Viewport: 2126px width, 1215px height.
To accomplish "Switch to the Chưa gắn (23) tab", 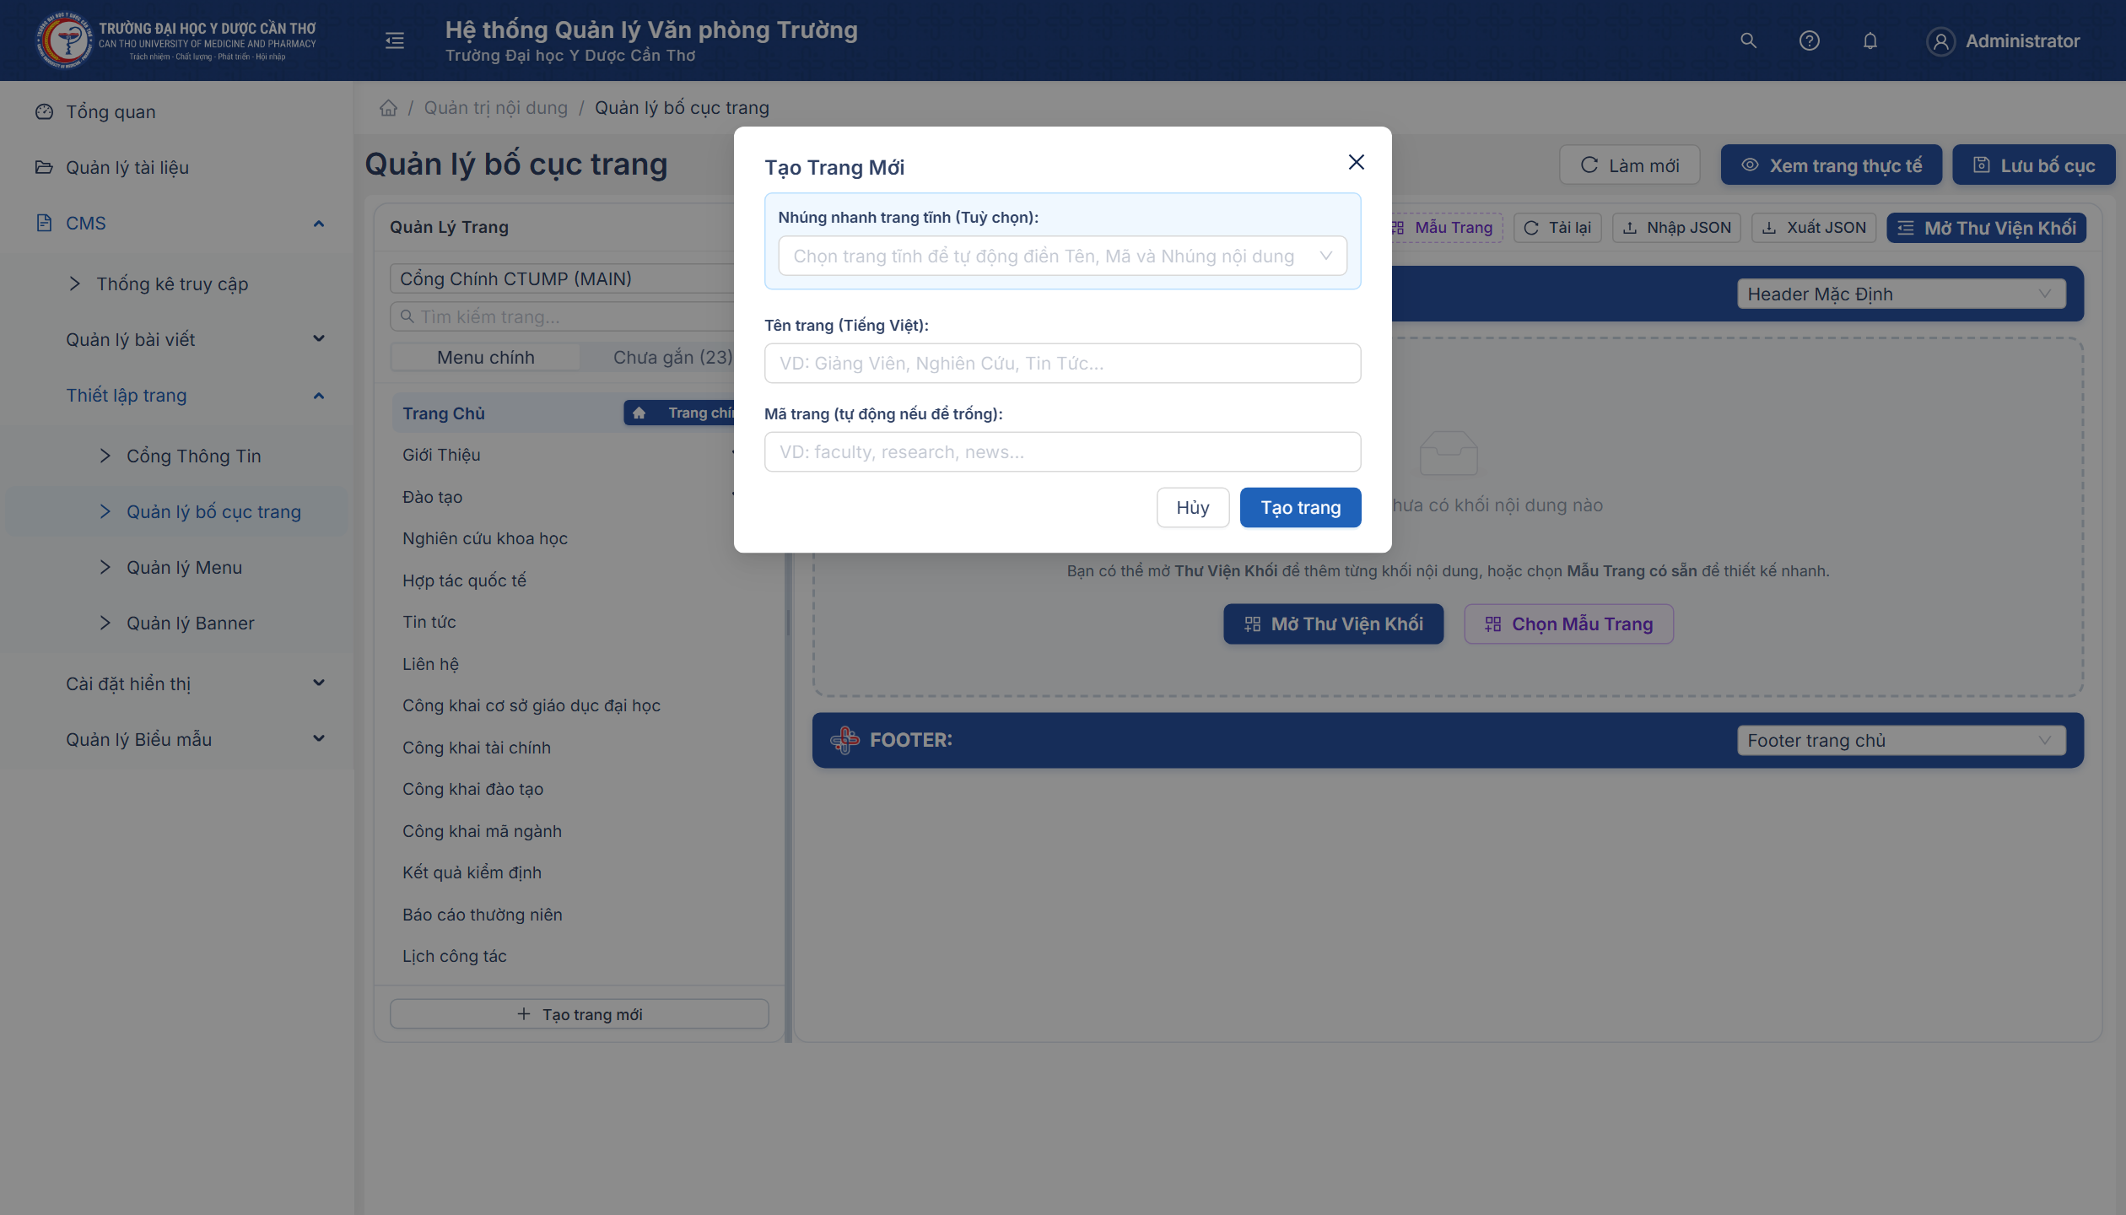I will [x=672, y=358].
